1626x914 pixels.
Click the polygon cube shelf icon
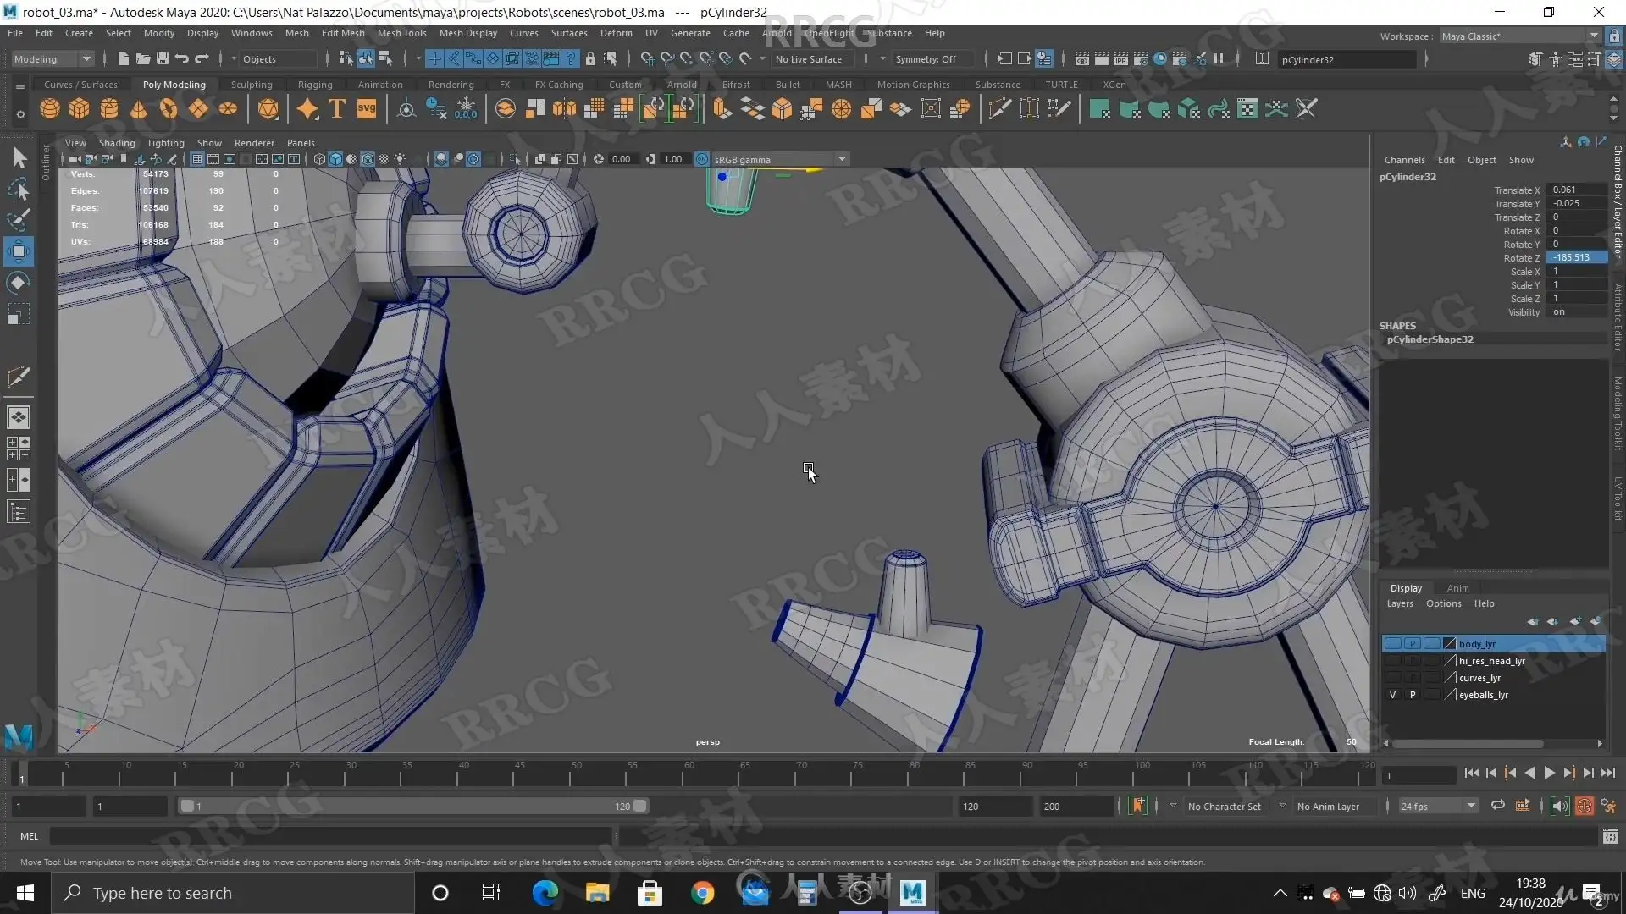point(80,109)
